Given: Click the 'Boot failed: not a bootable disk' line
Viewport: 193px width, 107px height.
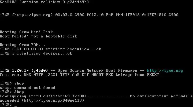Looking at the screenshot, I should click(x=38, y=36).
